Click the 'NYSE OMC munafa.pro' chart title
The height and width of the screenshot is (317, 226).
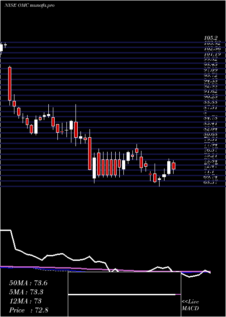point(29,5)
